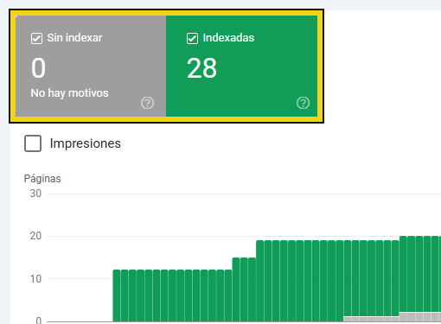Select the Impresiones label text

tap(86, 143)
